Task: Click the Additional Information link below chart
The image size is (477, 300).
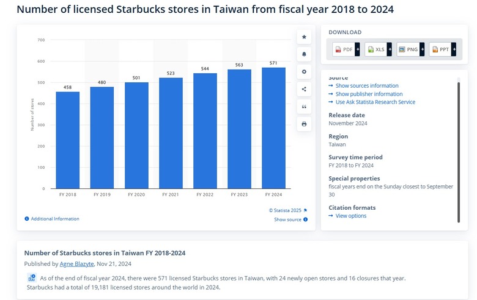Action: 55,219
